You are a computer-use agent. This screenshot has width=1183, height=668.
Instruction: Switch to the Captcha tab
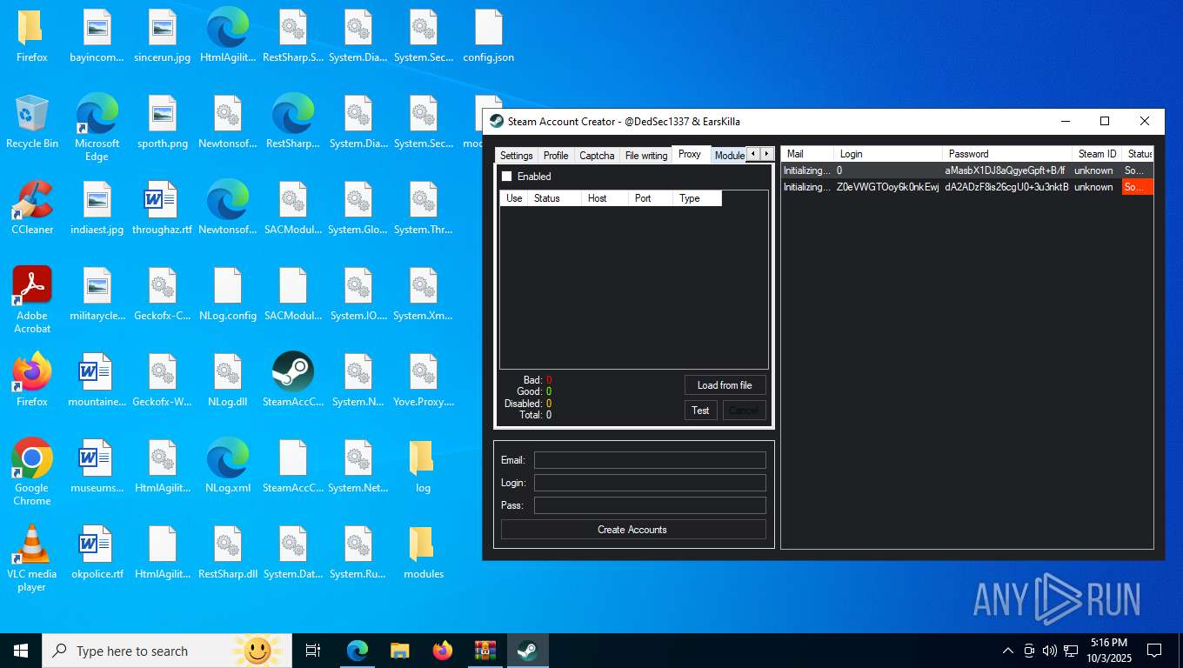597,156
